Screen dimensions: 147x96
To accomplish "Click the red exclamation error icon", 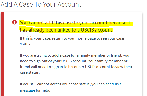I will click(x=14, y=22).
